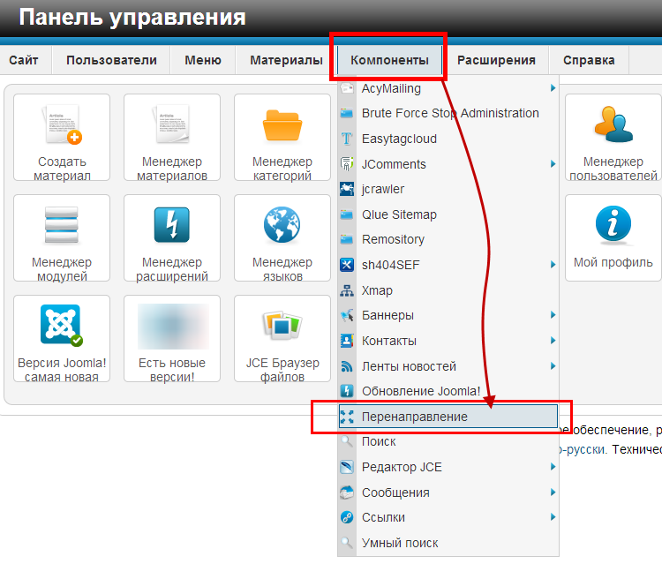Click Есть новые версии! tile
662x579 pixels.
tap(172, 339)
